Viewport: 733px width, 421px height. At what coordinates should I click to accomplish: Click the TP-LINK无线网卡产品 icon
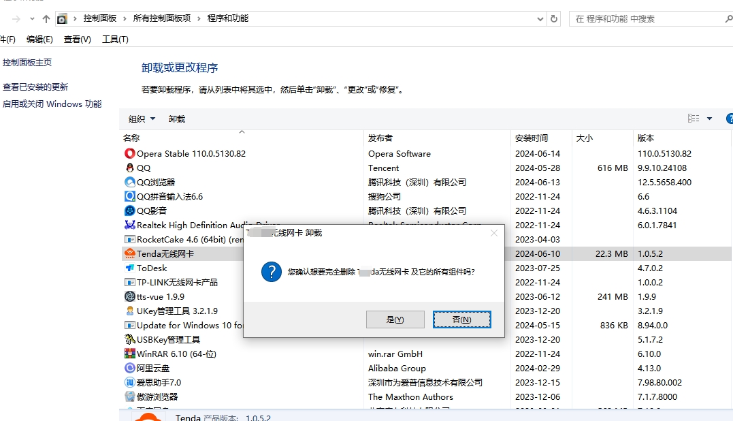tap(129, 282)
